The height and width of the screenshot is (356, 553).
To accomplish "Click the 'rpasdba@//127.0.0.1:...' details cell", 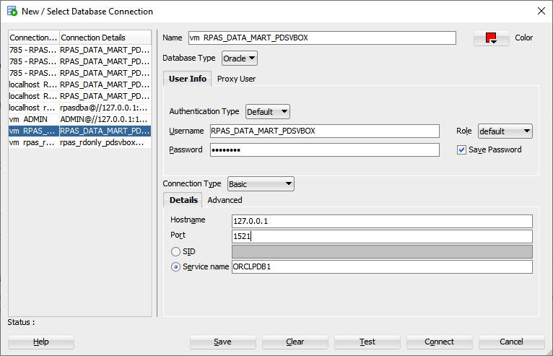I will pyautogui.click(x=105, y=108).
